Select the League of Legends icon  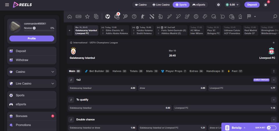pyautogui.click(x=160, y=17)
